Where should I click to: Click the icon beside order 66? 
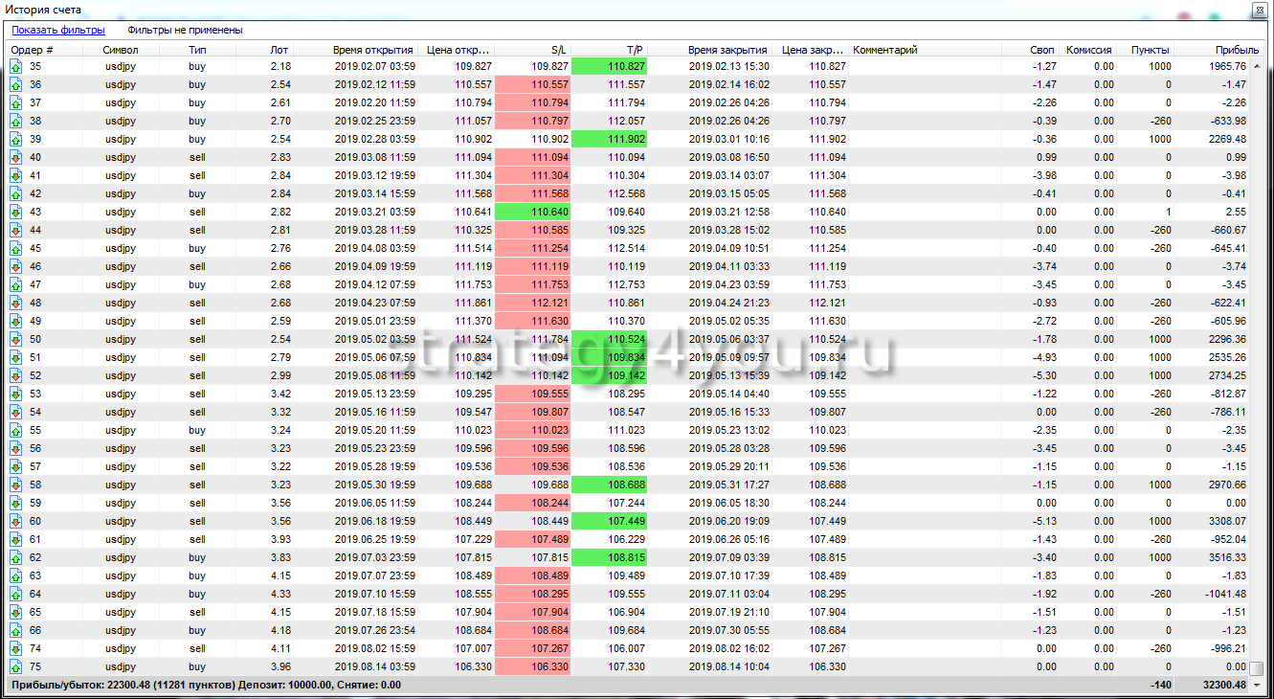pos(16,630)
